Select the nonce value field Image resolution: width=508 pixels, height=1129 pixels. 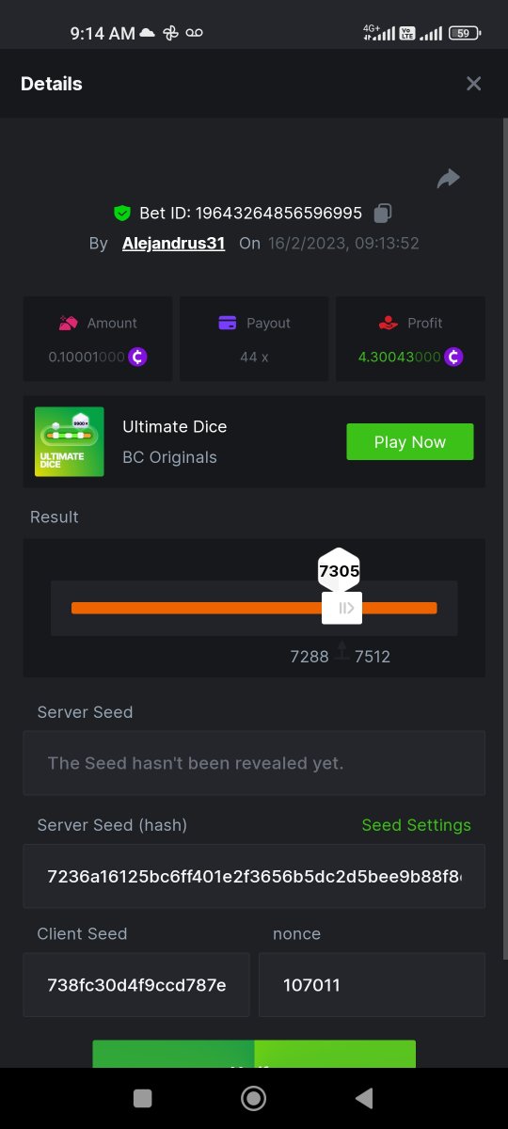click(373, 985)
